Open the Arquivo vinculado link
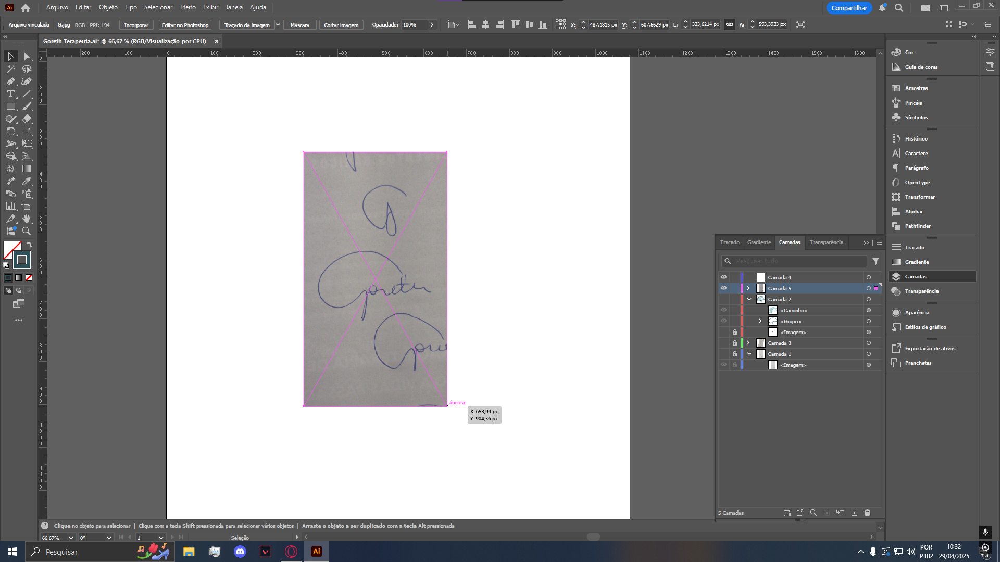Image resolution: width=1000 pixels, height=562 pixels. click(x=29, y=25)
